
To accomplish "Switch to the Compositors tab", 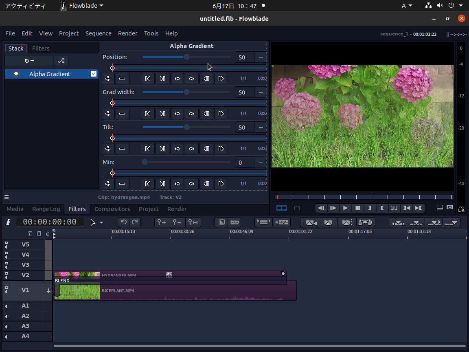I will [112, 209].
